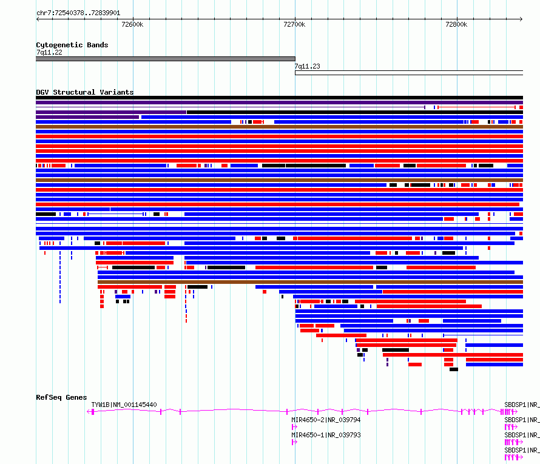The image size is (540, 464).
Task: Click the MIR4650-1|NR_039793 gene label
Action: (326, 435)
